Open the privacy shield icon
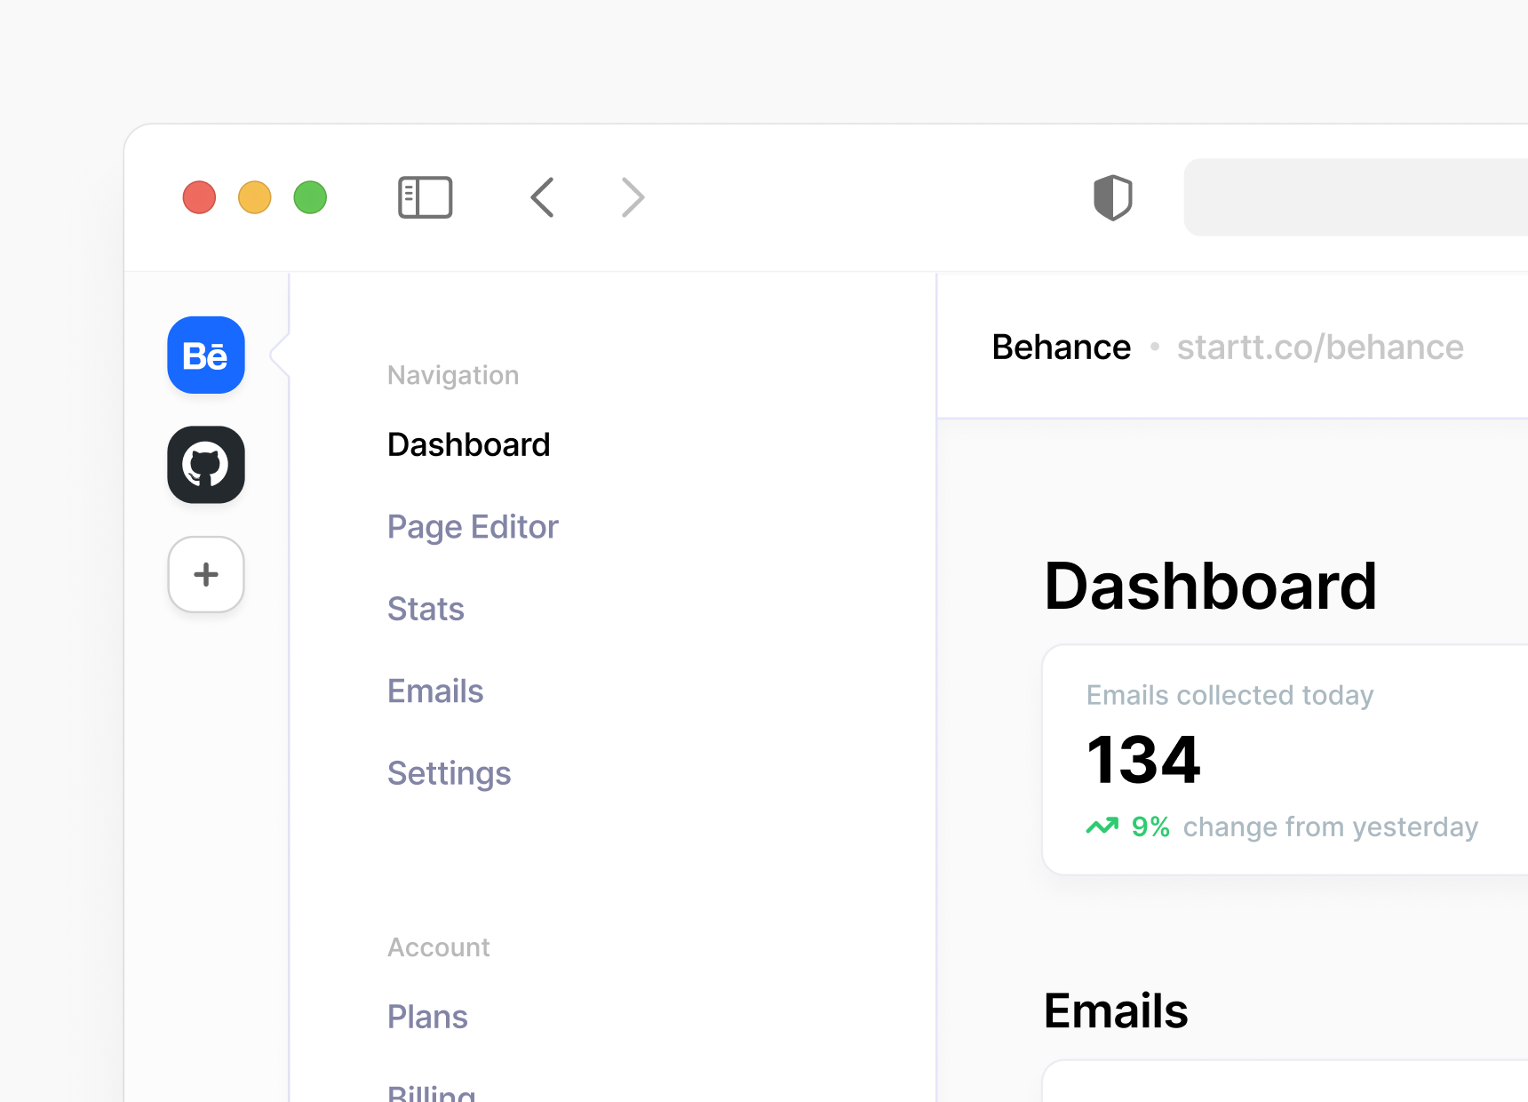Screen dimensions: 1528x1102 click(x=1112, y=197)
